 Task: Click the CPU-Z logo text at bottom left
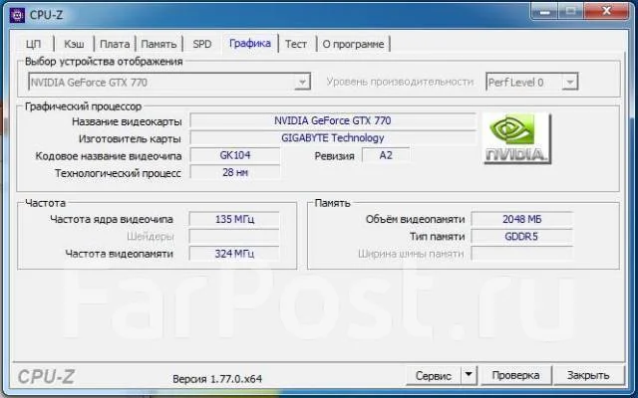[46, 377]
